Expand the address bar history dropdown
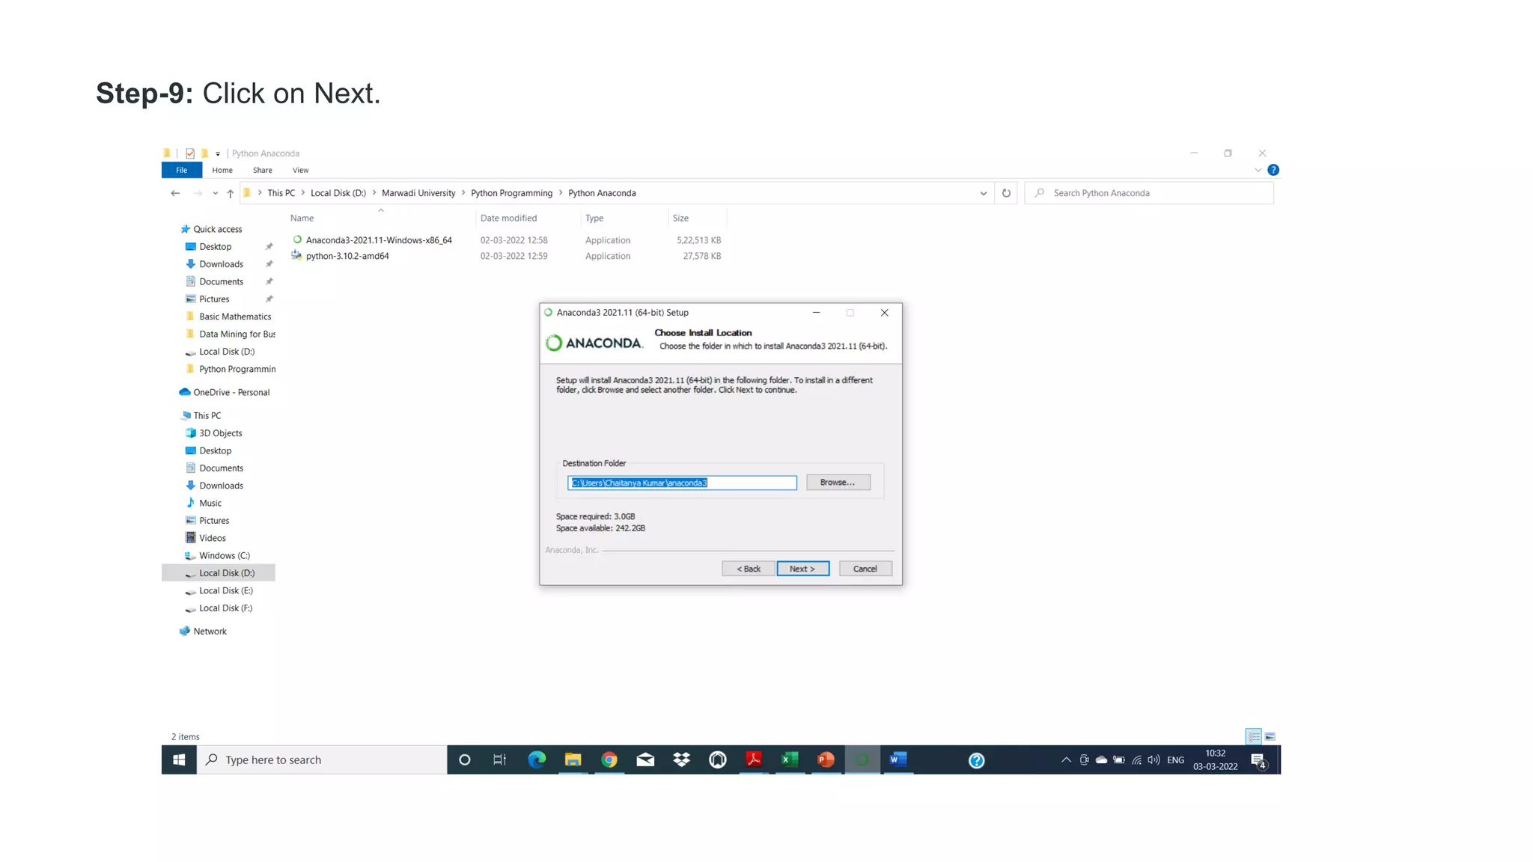 984,193
